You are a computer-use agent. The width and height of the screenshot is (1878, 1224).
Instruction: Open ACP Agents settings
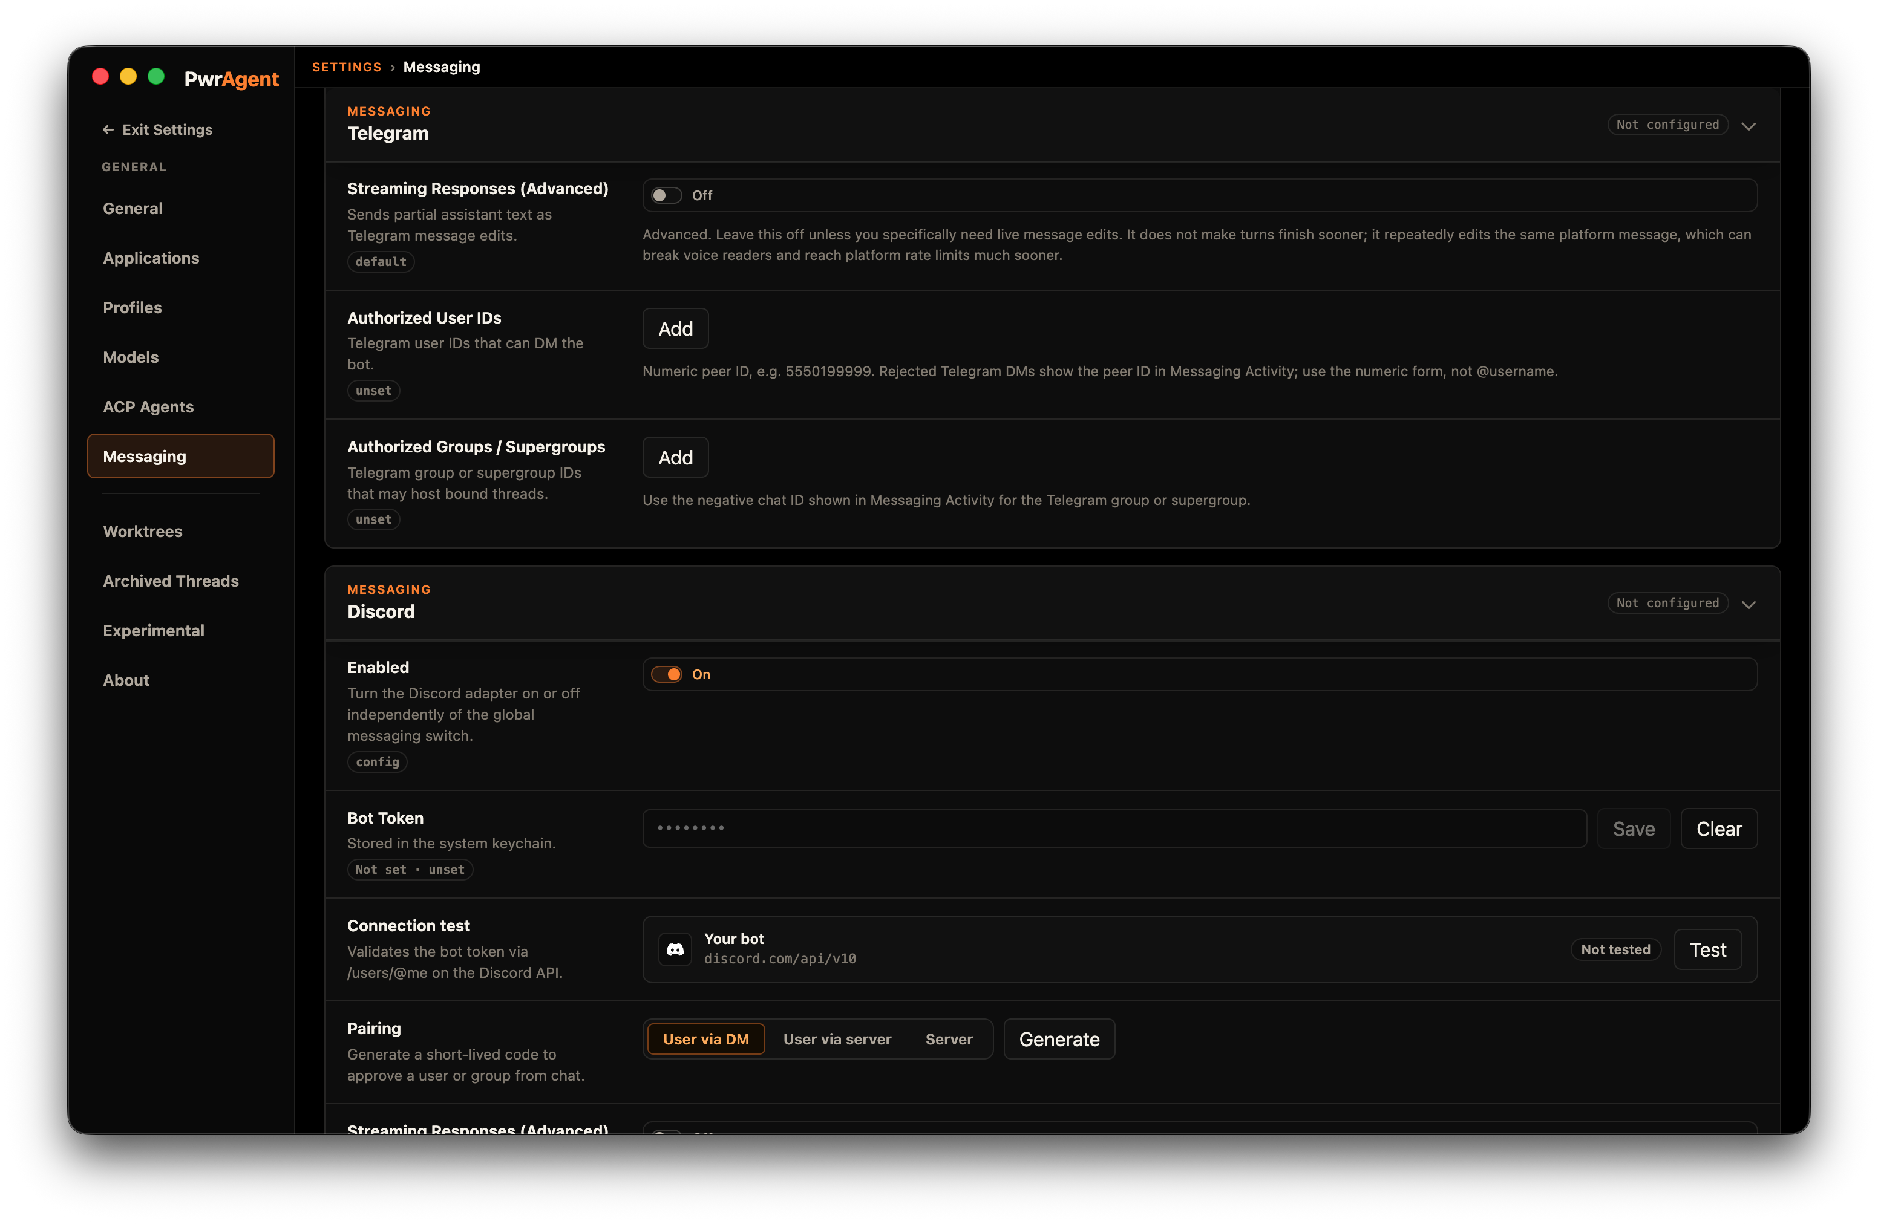click(x=181, y=407)
